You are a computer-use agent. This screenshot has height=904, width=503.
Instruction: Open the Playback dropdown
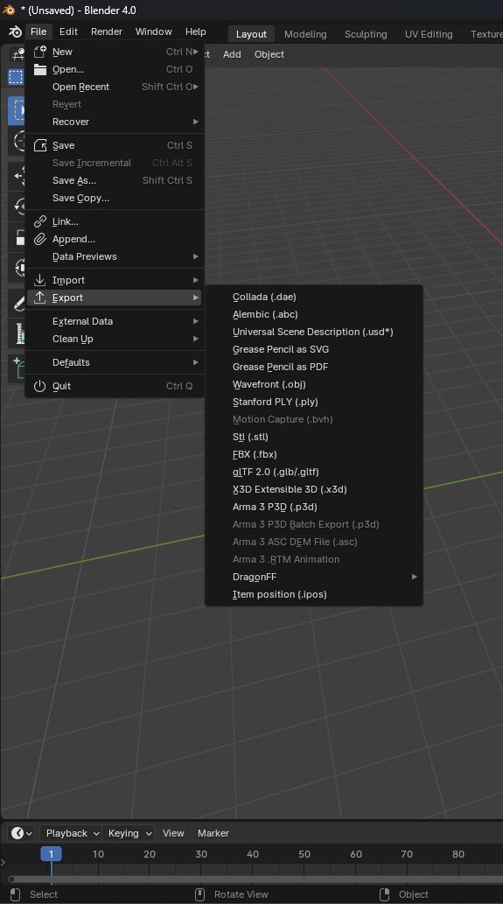[x=71, y=833]
